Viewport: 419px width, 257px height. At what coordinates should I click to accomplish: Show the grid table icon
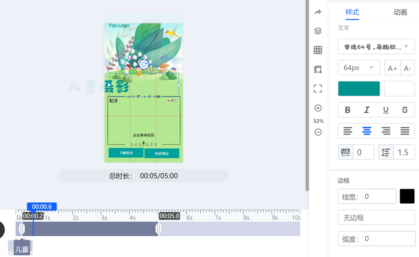click(x=318, y=50)
